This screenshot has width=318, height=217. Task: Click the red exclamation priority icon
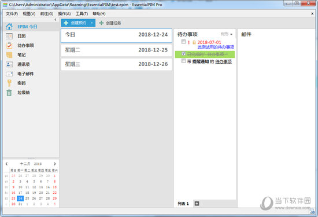tap(189, 42)
